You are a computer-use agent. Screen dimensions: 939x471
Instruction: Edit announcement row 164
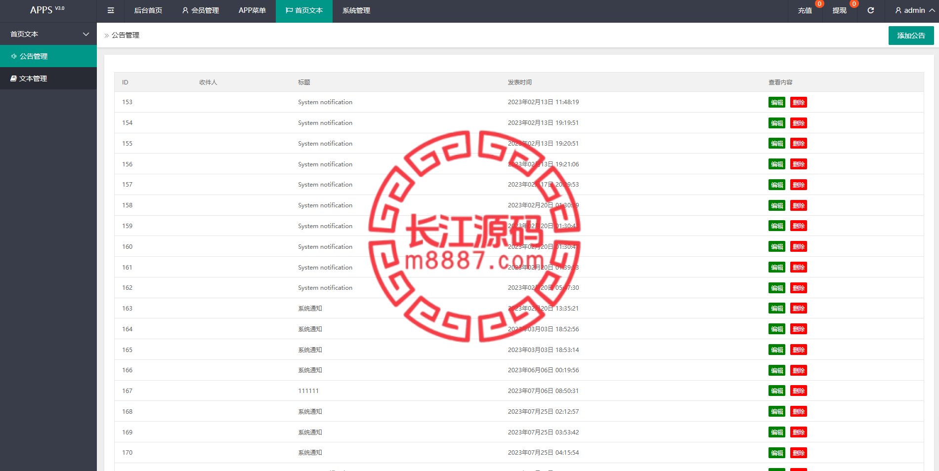777,329
